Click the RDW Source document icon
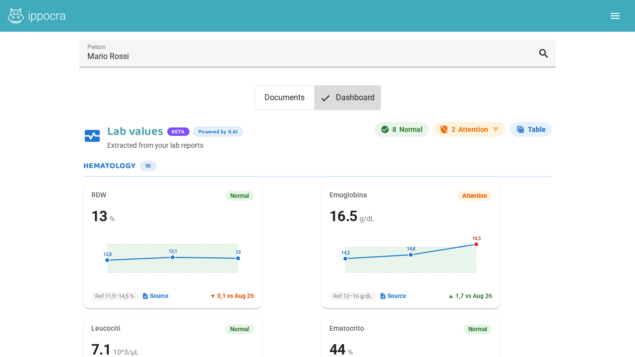Viewport: 635px width, 357px height. 145,296
